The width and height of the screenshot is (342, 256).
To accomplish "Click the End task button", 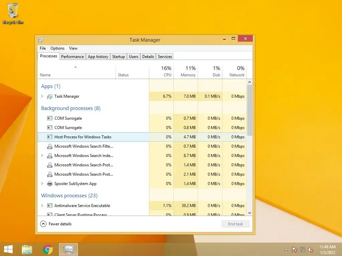I will tap(235, 224).
